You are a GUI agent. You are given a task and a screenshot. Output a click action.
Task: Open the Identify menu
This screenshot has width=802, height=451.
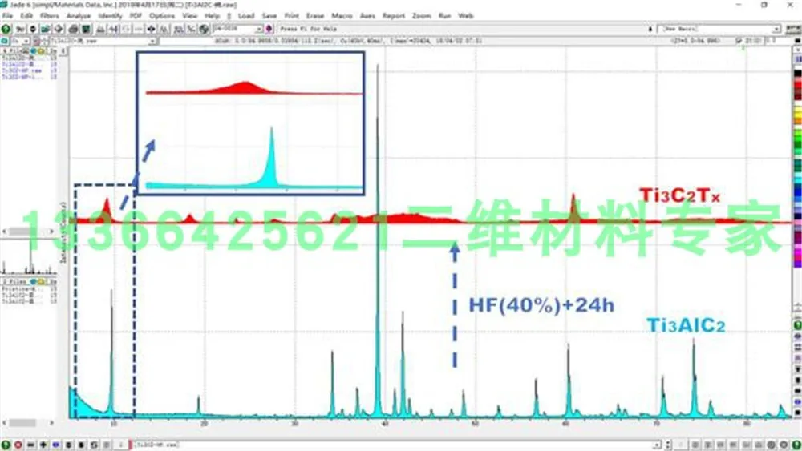110,16
